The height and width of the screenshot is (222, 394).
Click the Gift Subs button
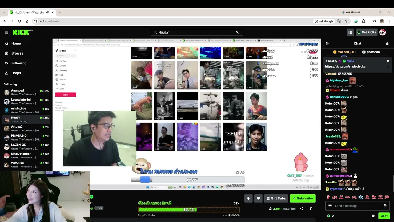(x=276, y=198)
